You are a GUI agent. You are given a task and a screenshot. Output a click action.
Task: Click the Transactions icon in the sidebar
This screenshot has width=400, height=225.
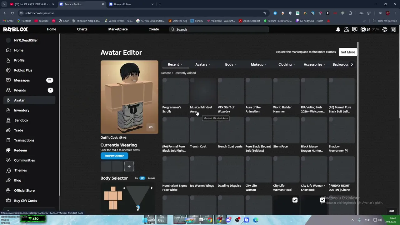8,140
